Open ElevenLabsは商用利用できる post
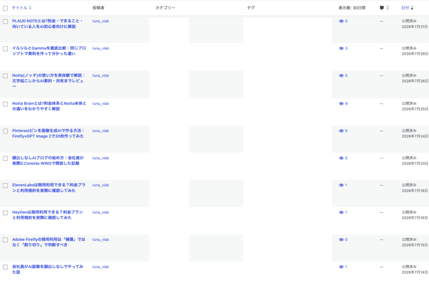 49,188
